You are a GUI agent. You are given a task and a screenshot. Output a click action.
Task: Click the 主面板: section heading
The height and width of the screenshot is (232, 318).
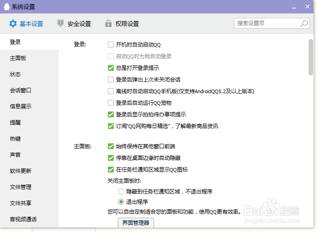pyautogui.click(x=82, y=146)
